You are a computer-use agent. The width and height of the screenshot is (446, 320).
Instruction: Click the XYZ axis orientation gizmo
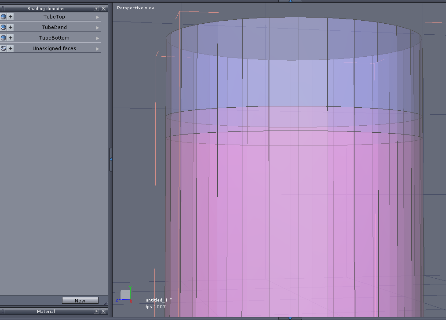point(124,295)
